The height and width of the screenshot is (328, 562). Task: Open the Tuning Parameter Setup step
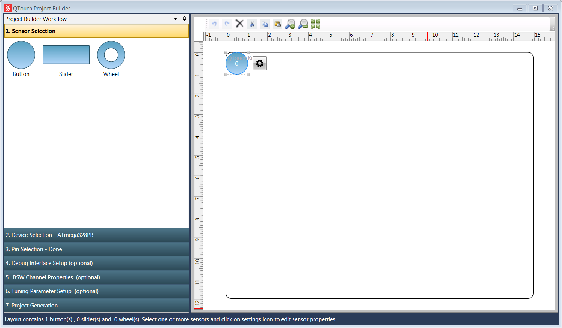(96, 291)
